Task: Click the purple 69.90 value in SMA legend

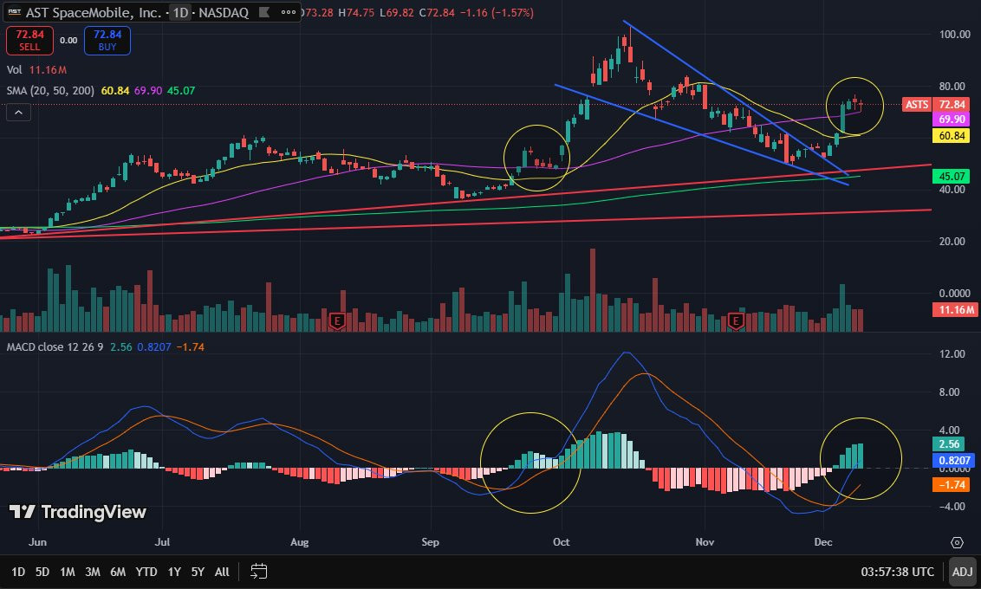Action: (148, 91)
